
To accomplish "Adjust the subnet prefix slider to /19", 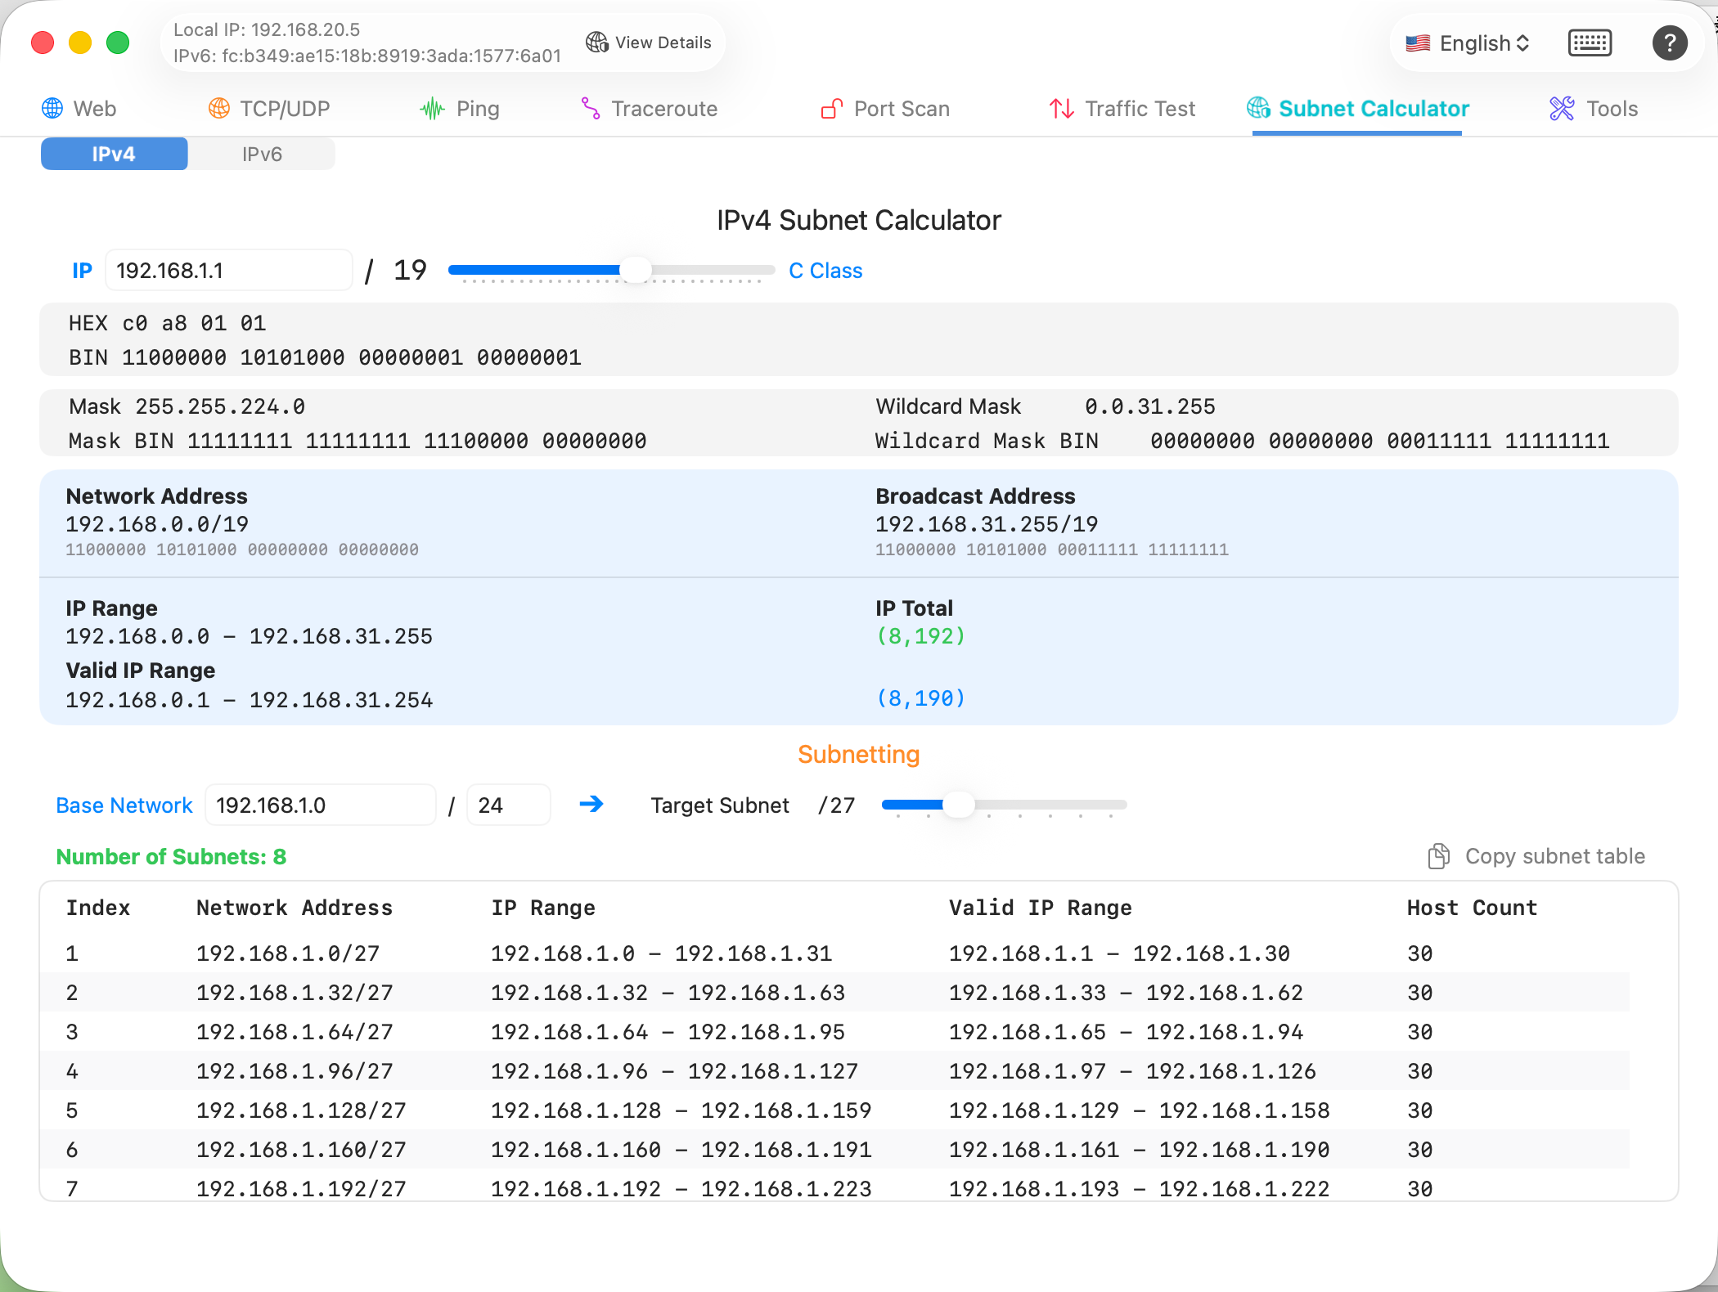I will pos(636,270).
